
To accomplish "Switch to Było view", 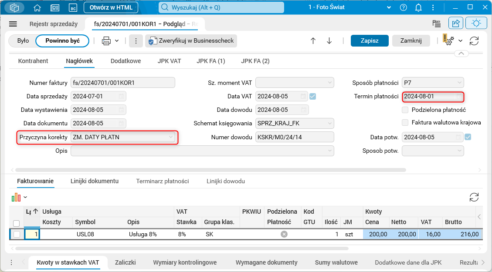I will click(23, 41).
